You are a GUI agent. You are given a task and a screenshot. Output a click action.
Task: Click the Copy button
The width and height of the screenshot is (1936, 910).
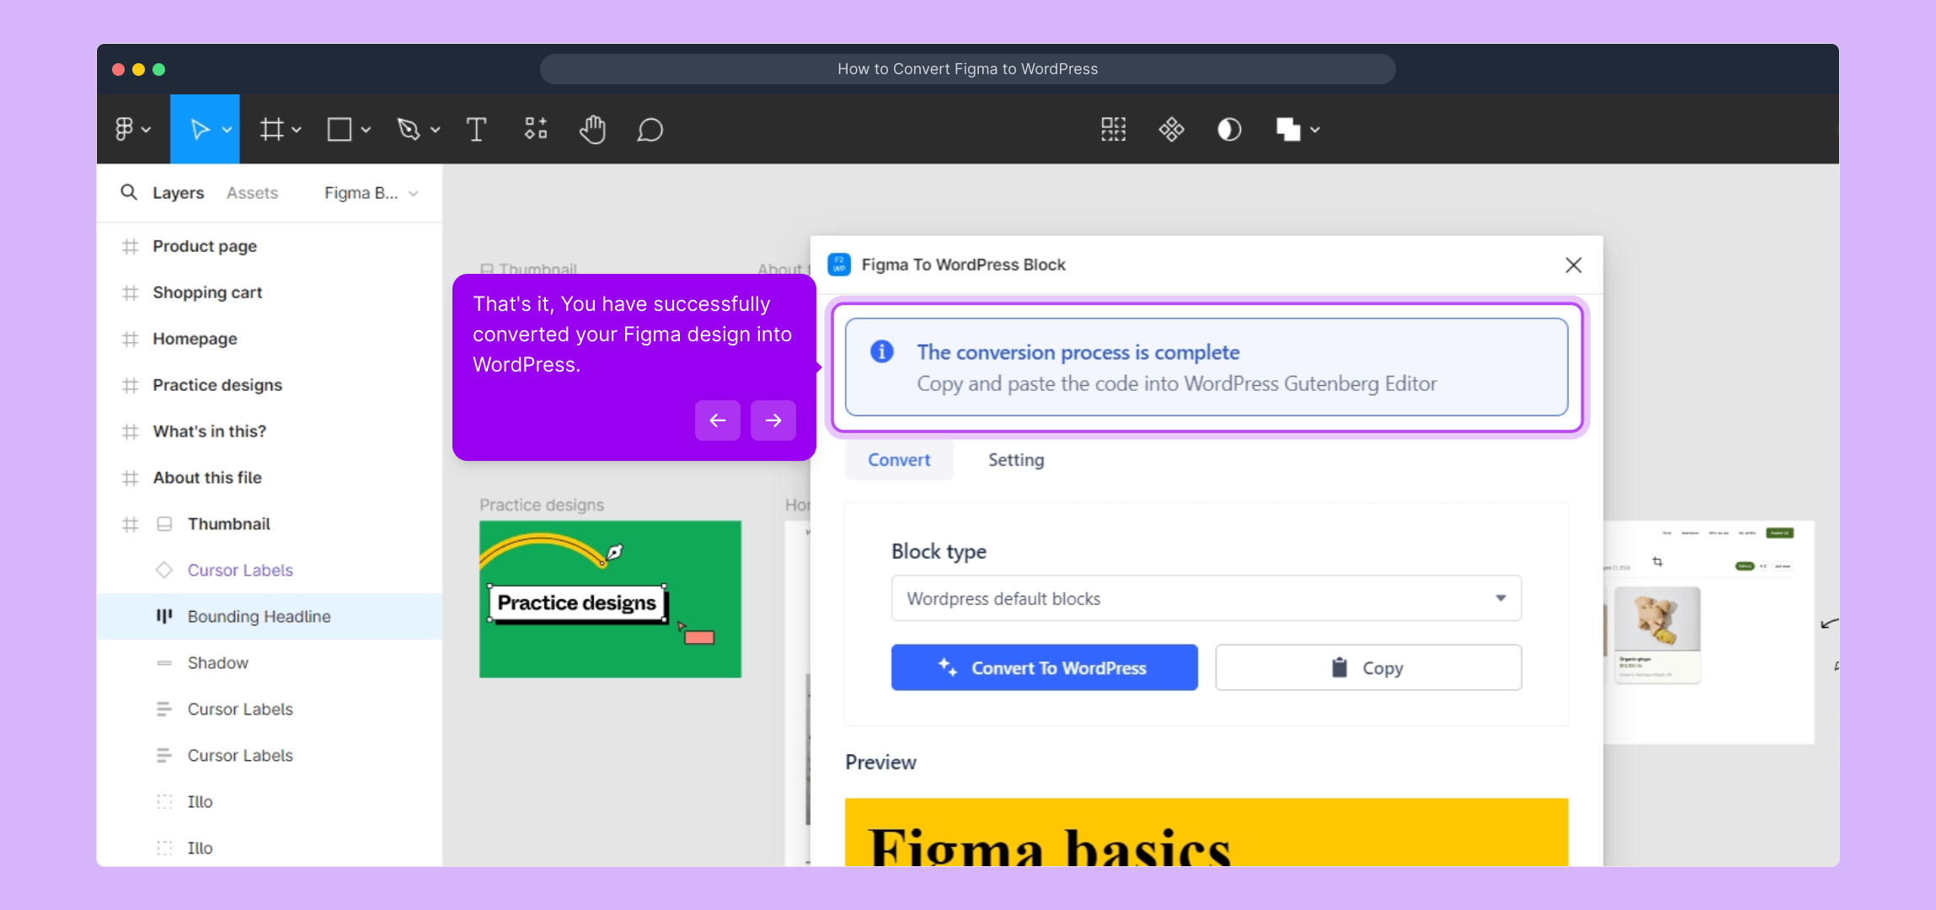tap(1367, 667)
